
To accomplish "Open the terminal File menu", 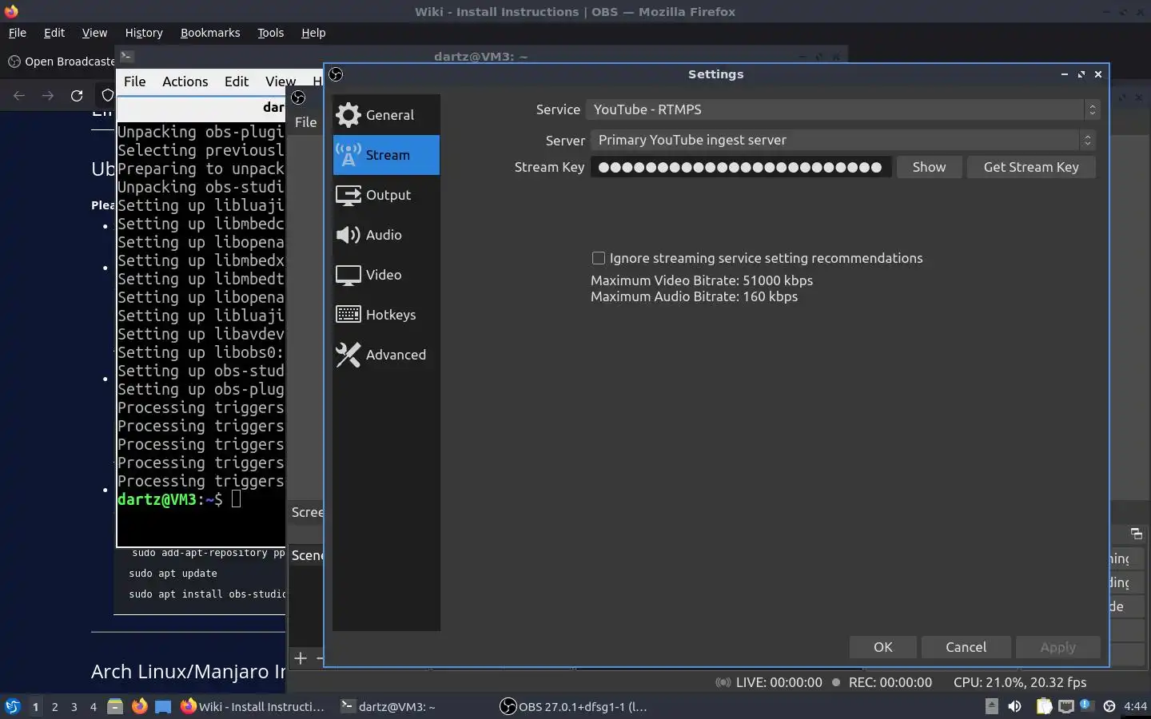I will click(134, 81).
